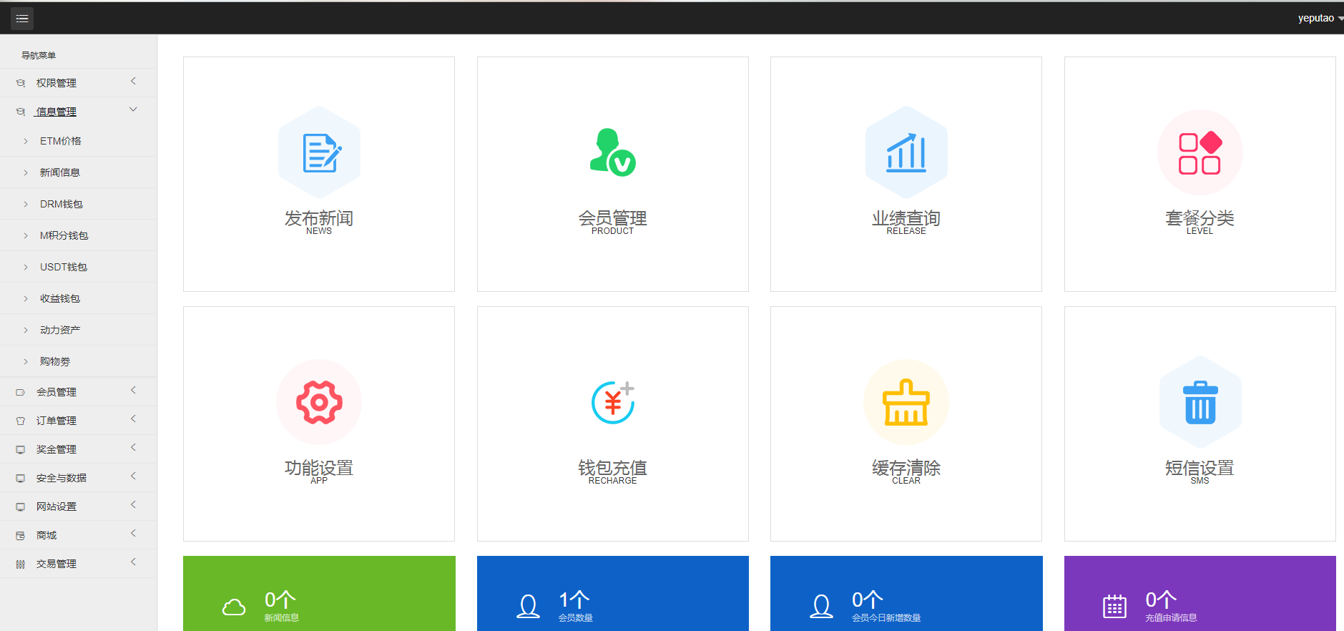This screenshot has width=1344, height=631.
Task: Click the user icon in the 会员数量 tile
Action: click(x=528, y=607)
